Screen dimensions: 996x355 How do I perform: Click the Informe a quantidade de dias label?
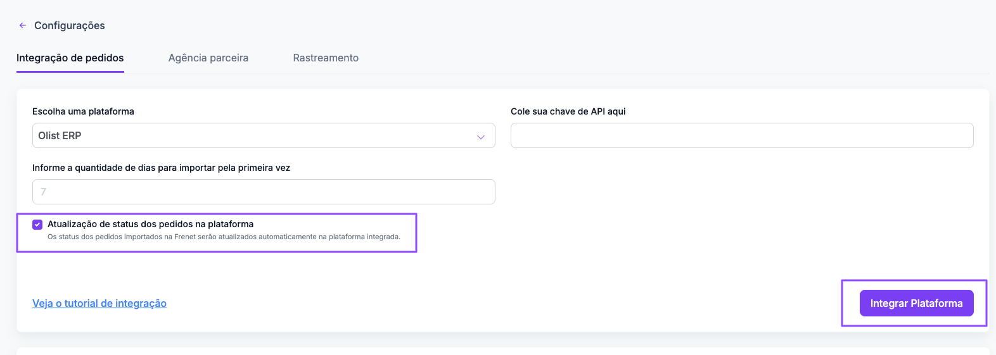pos(162,168)
